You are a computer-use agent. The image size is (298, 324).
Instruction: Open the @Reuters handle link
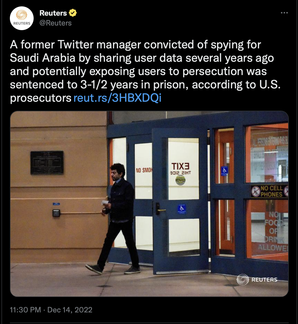tap(55, 23)
